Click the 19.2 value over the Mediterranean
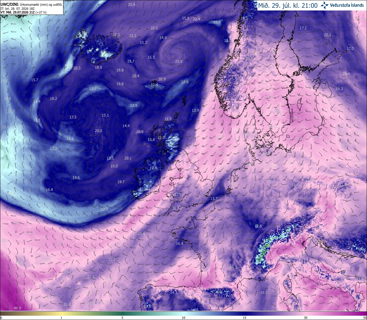367x320 pixels. tap(264, 292)
